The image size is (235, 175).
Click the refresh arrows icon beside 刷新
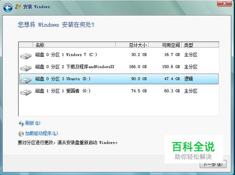pyautogui.click(x=21, y=123)
